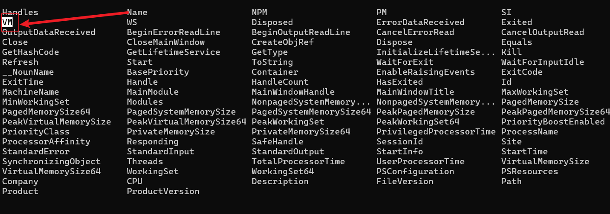
Task: Click the Path completion entry
Action: 511,181
